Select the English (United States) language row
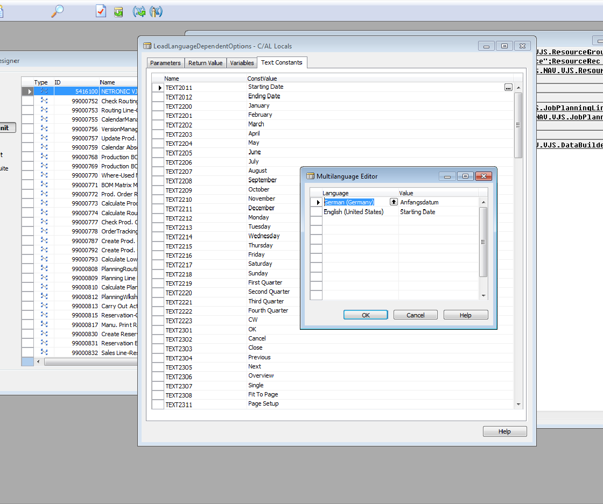The width and height of the screenshot is (603, 504). pos(354,212)
